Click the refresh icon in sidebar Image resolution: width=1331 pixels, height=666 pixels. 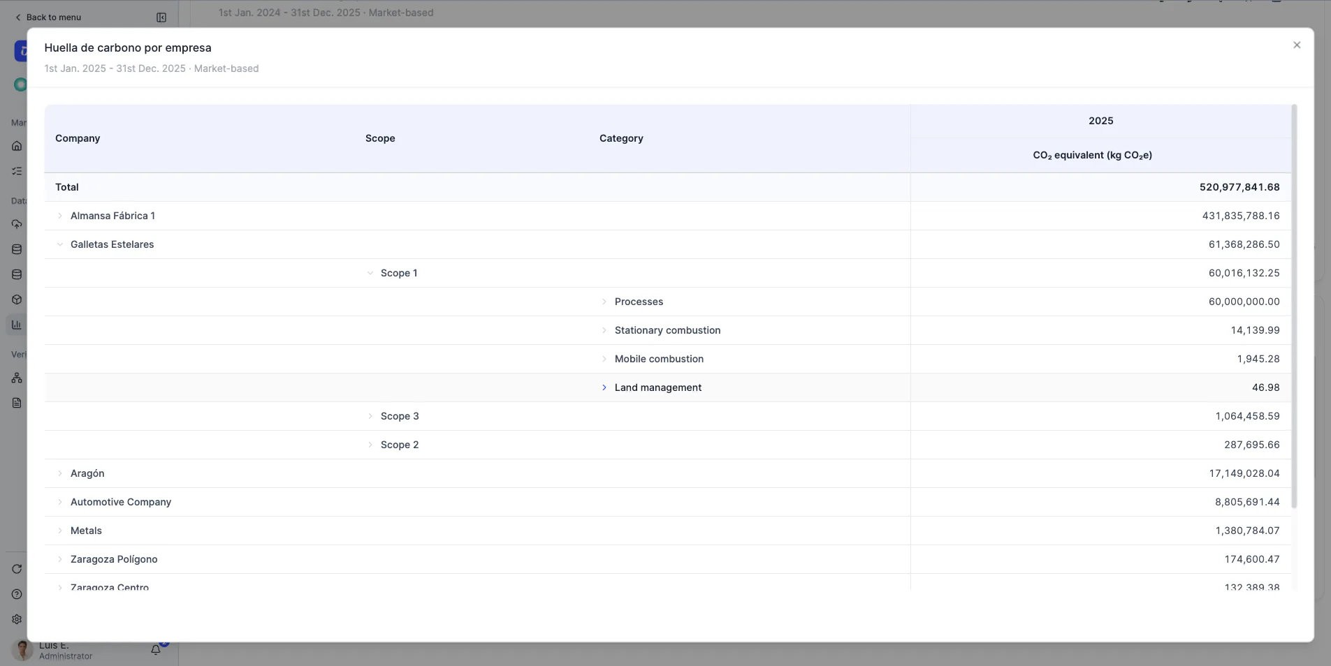tap(17, 569)
